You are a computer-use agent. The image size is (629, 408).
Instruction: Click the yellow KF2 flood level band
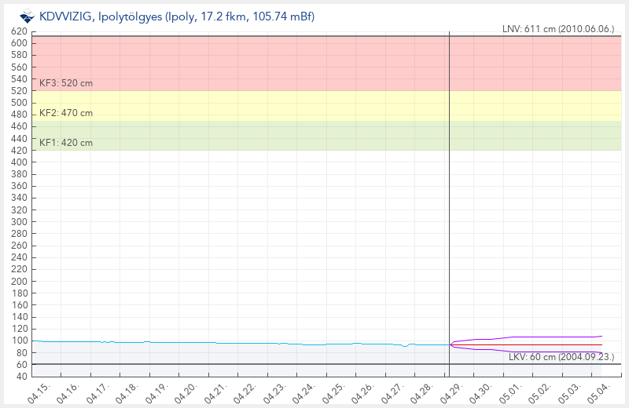[x=314, y=105]
